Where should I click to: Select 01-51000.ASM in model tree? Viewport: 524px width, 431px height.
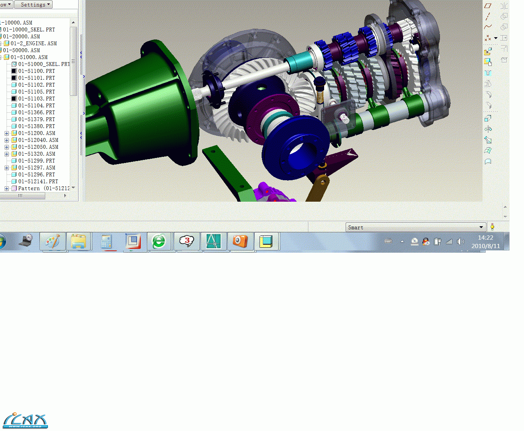(x=29, y=57)
